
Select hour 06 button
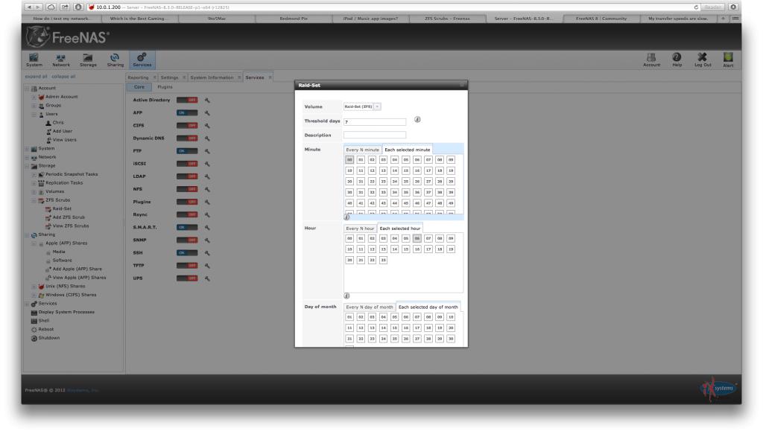tap(417, 239)
